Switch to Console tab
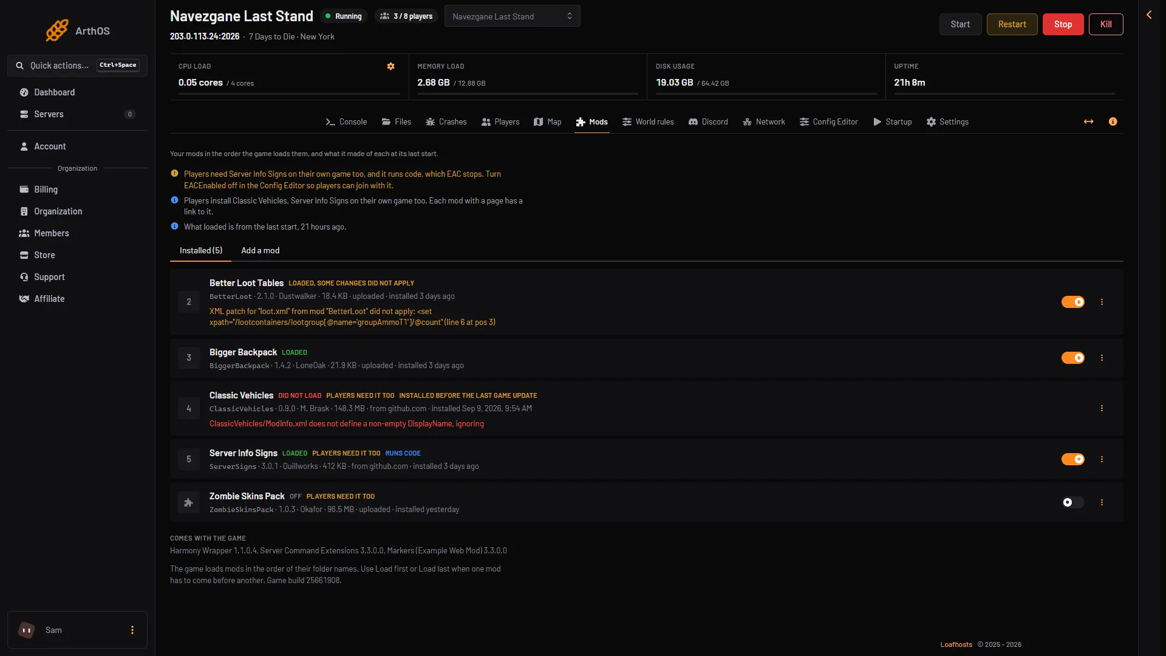The height and width of the screenshot is (656, 1166). pyautogui.click(x=346, y=122)
